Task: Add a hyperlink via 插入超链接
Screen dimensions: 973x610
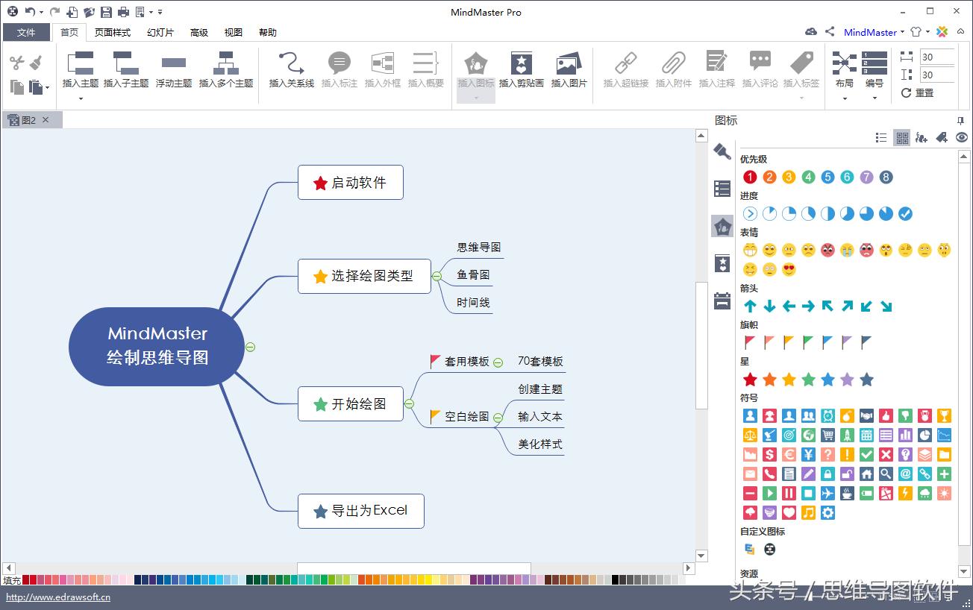Action: 625,71
